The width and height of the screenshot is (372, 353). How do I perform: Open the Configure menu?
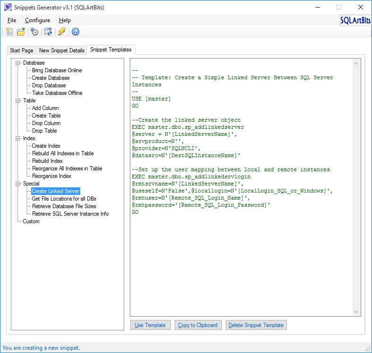click(37, 20)
